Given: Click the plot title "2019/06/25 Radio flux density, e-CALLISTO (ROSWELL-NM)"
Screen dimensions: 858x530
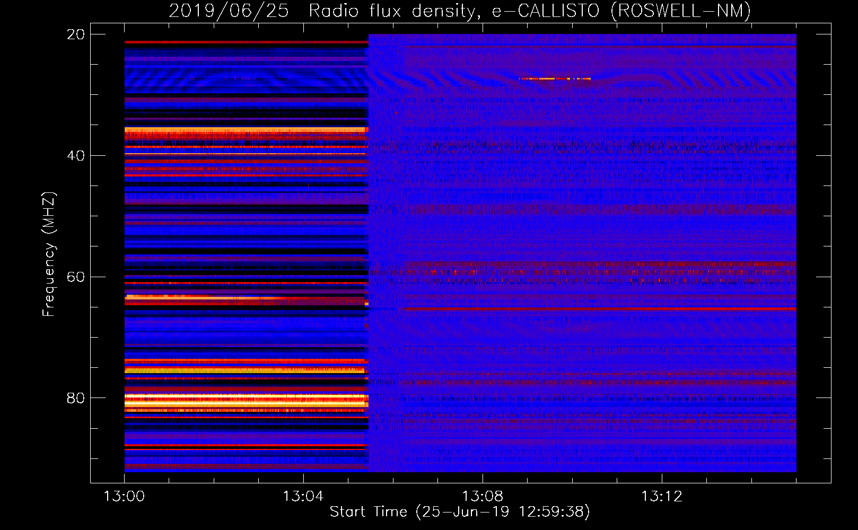Looking at the screenshot, I should (460, 11).
